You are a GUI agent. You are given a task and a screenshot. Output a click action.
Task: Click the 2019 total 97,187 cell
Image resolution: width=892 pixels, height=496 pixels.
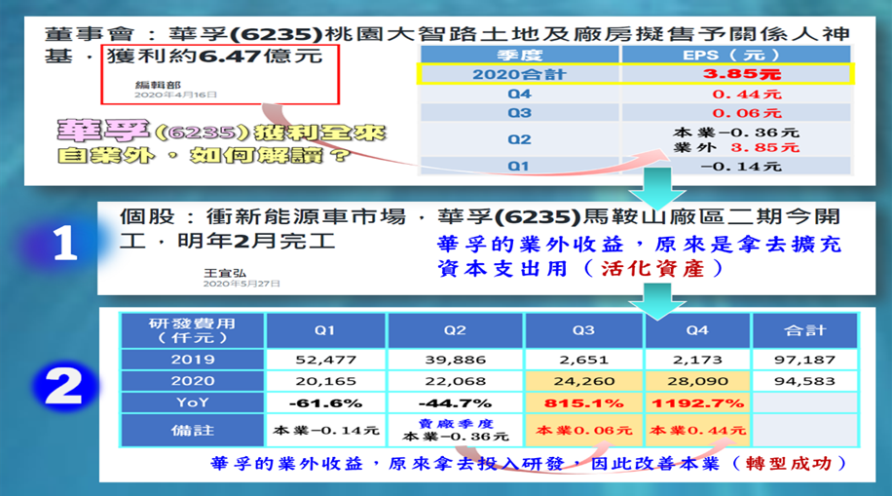pos(804,360)
